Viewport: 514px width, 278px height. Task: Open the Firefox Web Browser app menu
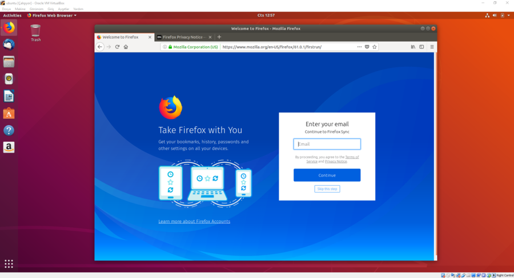click(51, 15)
